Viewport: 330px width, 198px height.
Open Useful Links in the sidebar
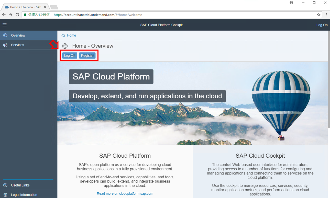pyautogui.click(x=29, y=185)
